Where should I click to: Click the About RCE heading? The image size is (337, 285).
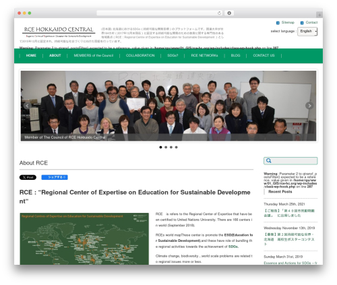[34, 163]
